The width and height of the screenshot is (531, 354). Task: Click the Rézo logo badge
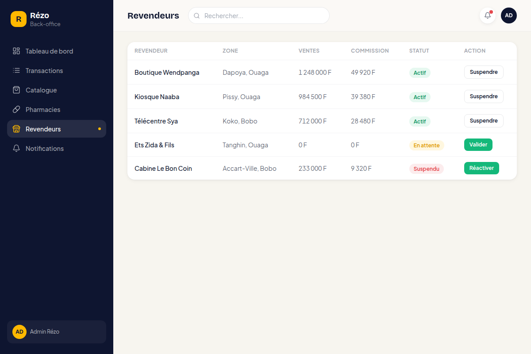point(19,19)
